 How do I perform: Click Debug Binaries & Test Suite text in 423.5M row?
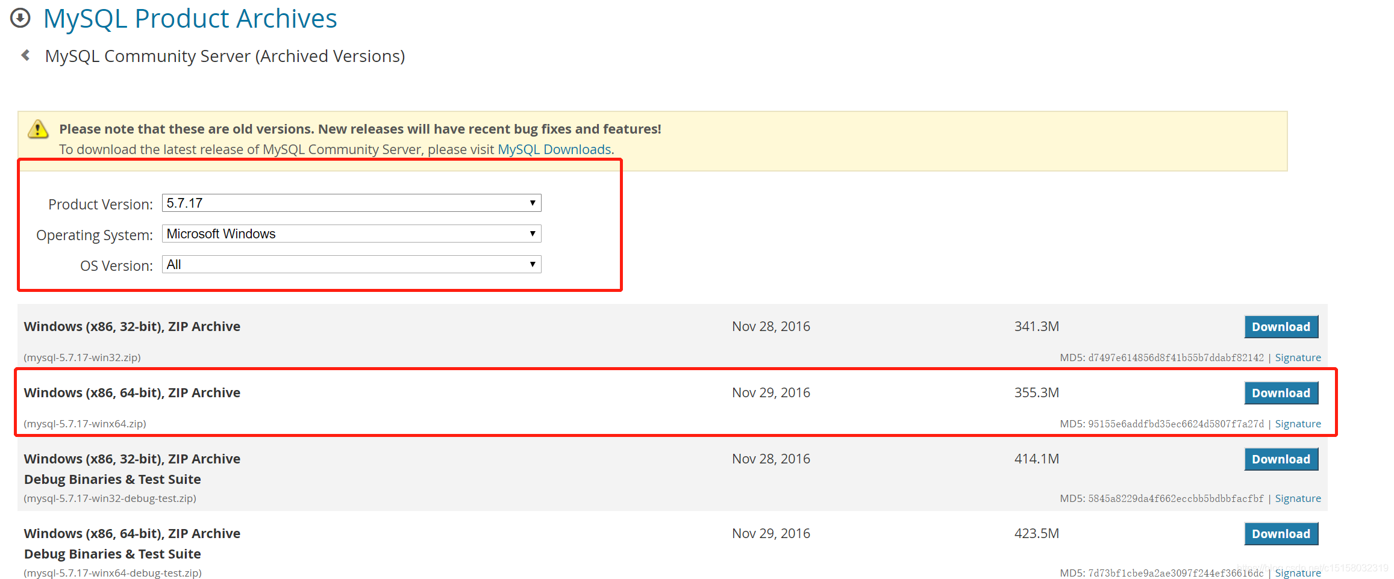click(x=113, y=554)
